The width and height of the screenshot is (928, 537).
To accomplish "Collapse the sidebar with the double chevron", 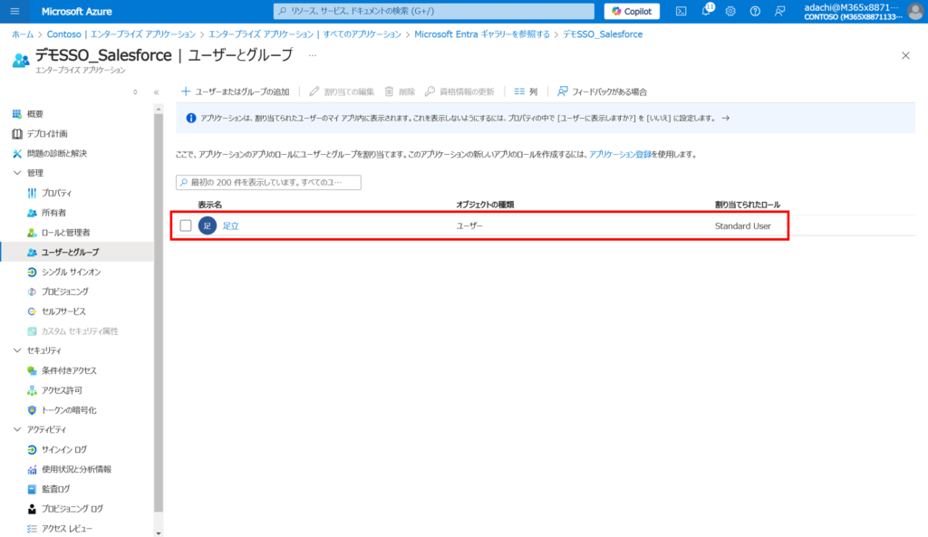I will pyautogui.click(x=156, y=92).
